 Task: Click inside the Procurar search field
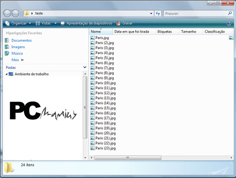(196, 13)
